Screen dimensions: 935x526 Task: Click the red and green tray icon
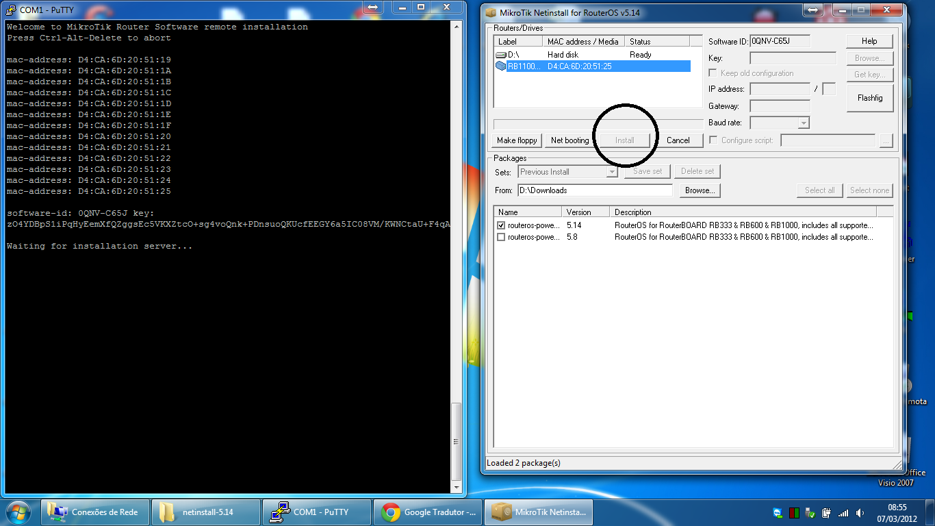tap(795, 512)
